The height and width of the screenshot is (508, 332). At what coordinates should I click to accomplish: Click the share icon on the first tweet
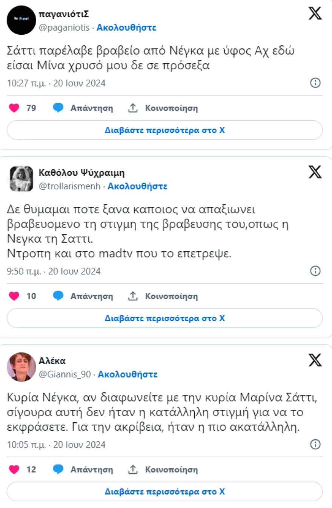coord(132,108)
